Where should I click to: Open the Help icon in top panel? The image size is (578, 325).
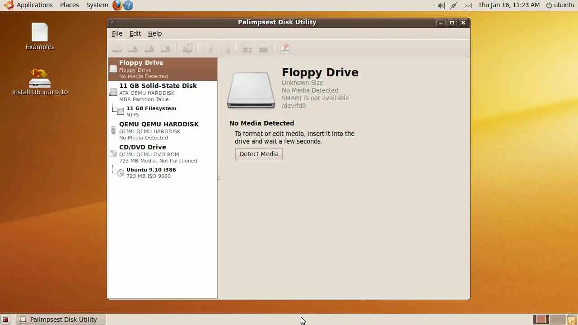(x=128, y=5)
